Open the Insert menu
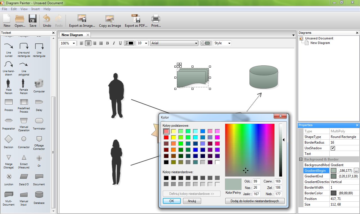 point(35,9)
